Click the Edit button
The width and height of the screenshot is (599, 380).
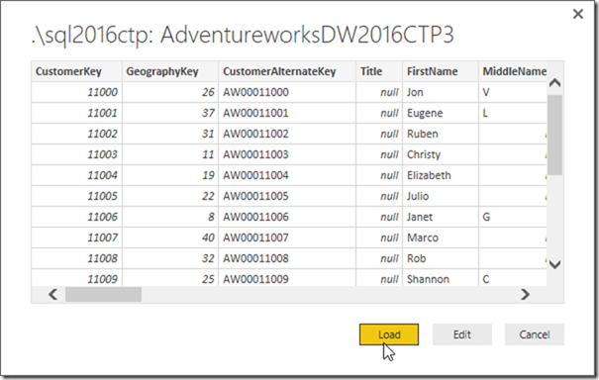tap(461, 334)
